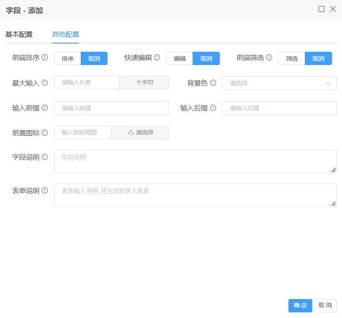Image resolution: width=342 pixels, height=318 pixels.
Task: Select the 其他配置 tab
Action: [x=65, y=34]
